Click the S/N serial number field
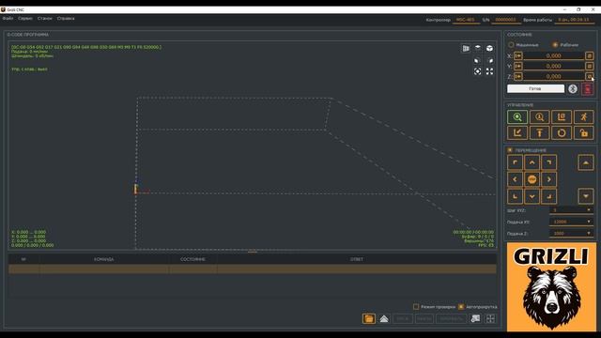 tap(505, 20)
